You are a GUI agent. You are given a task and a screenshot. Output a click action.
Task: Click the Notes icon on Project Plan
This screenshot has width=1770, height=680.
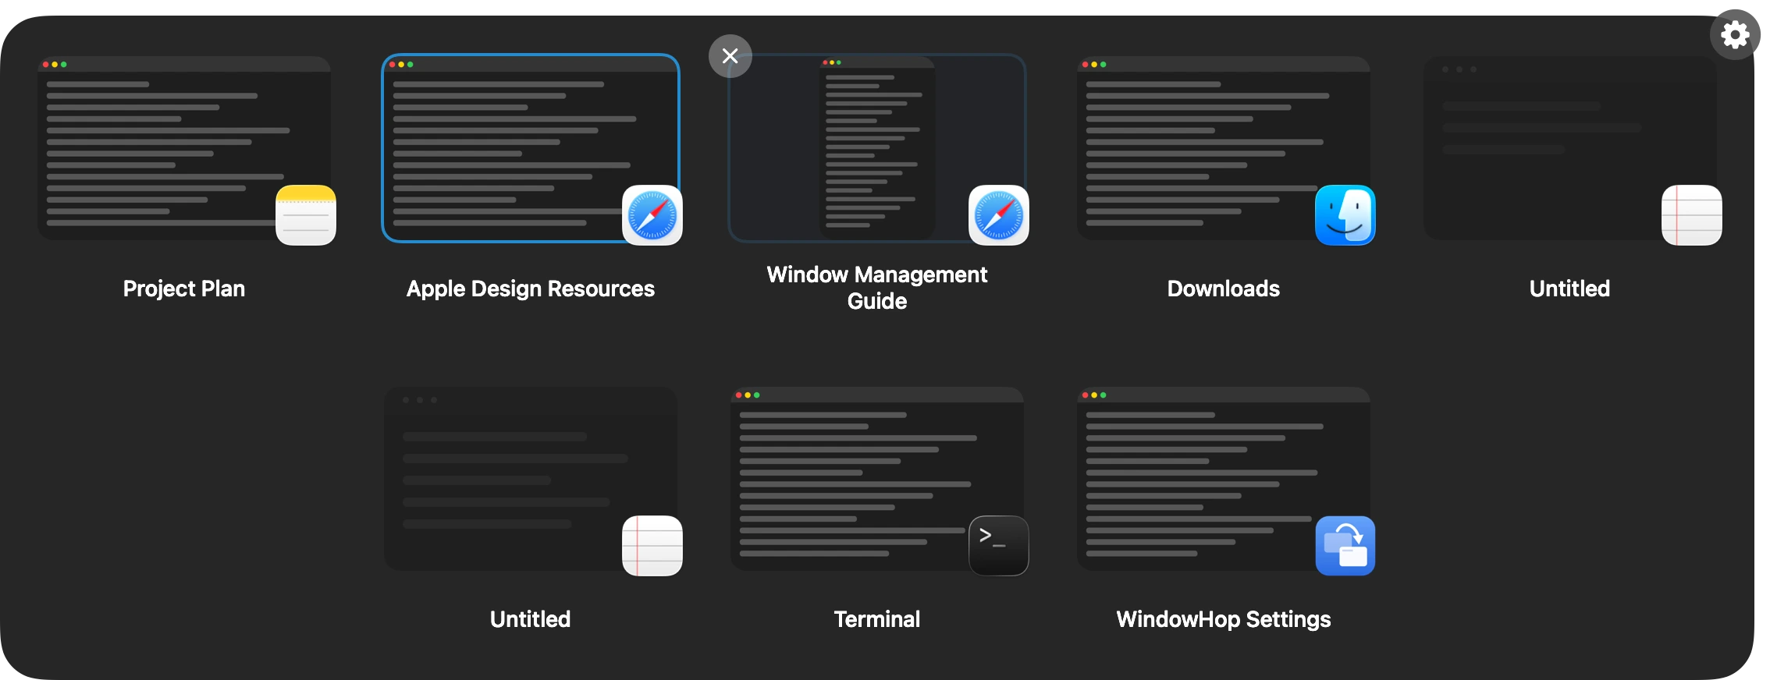306,215
